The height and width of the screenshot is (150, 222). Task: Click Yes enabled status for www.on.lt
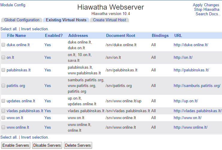click(48, 118)
